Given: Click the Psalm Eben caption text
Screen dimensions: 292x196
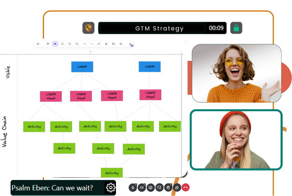Looking at the screenshot, I should [x=52, y=188].
